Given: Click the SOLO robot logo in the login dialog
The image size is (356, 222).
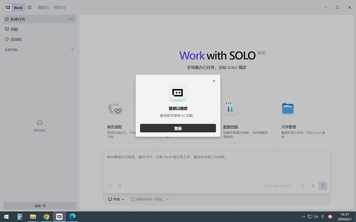Looking at the screenshot, I should [177, 93].
